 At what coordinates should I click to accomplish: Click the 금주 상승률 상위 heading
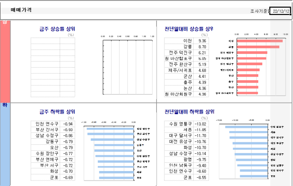click(57, 29)
